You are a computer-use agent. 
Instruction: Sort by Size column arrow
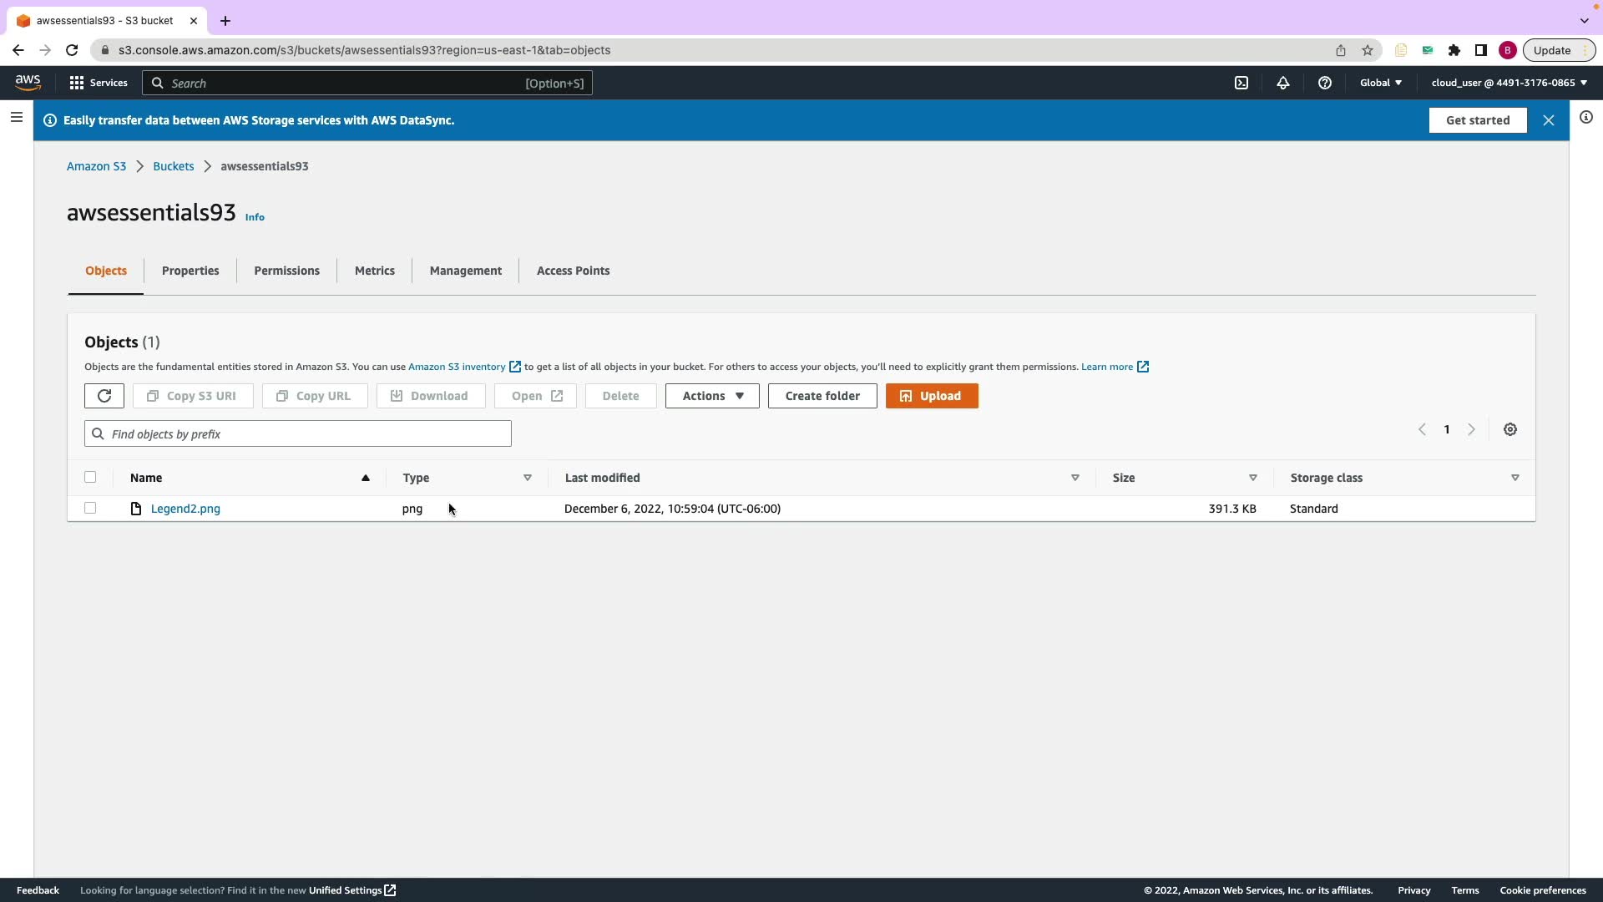pyautogui.click(x=1253, y=478)
